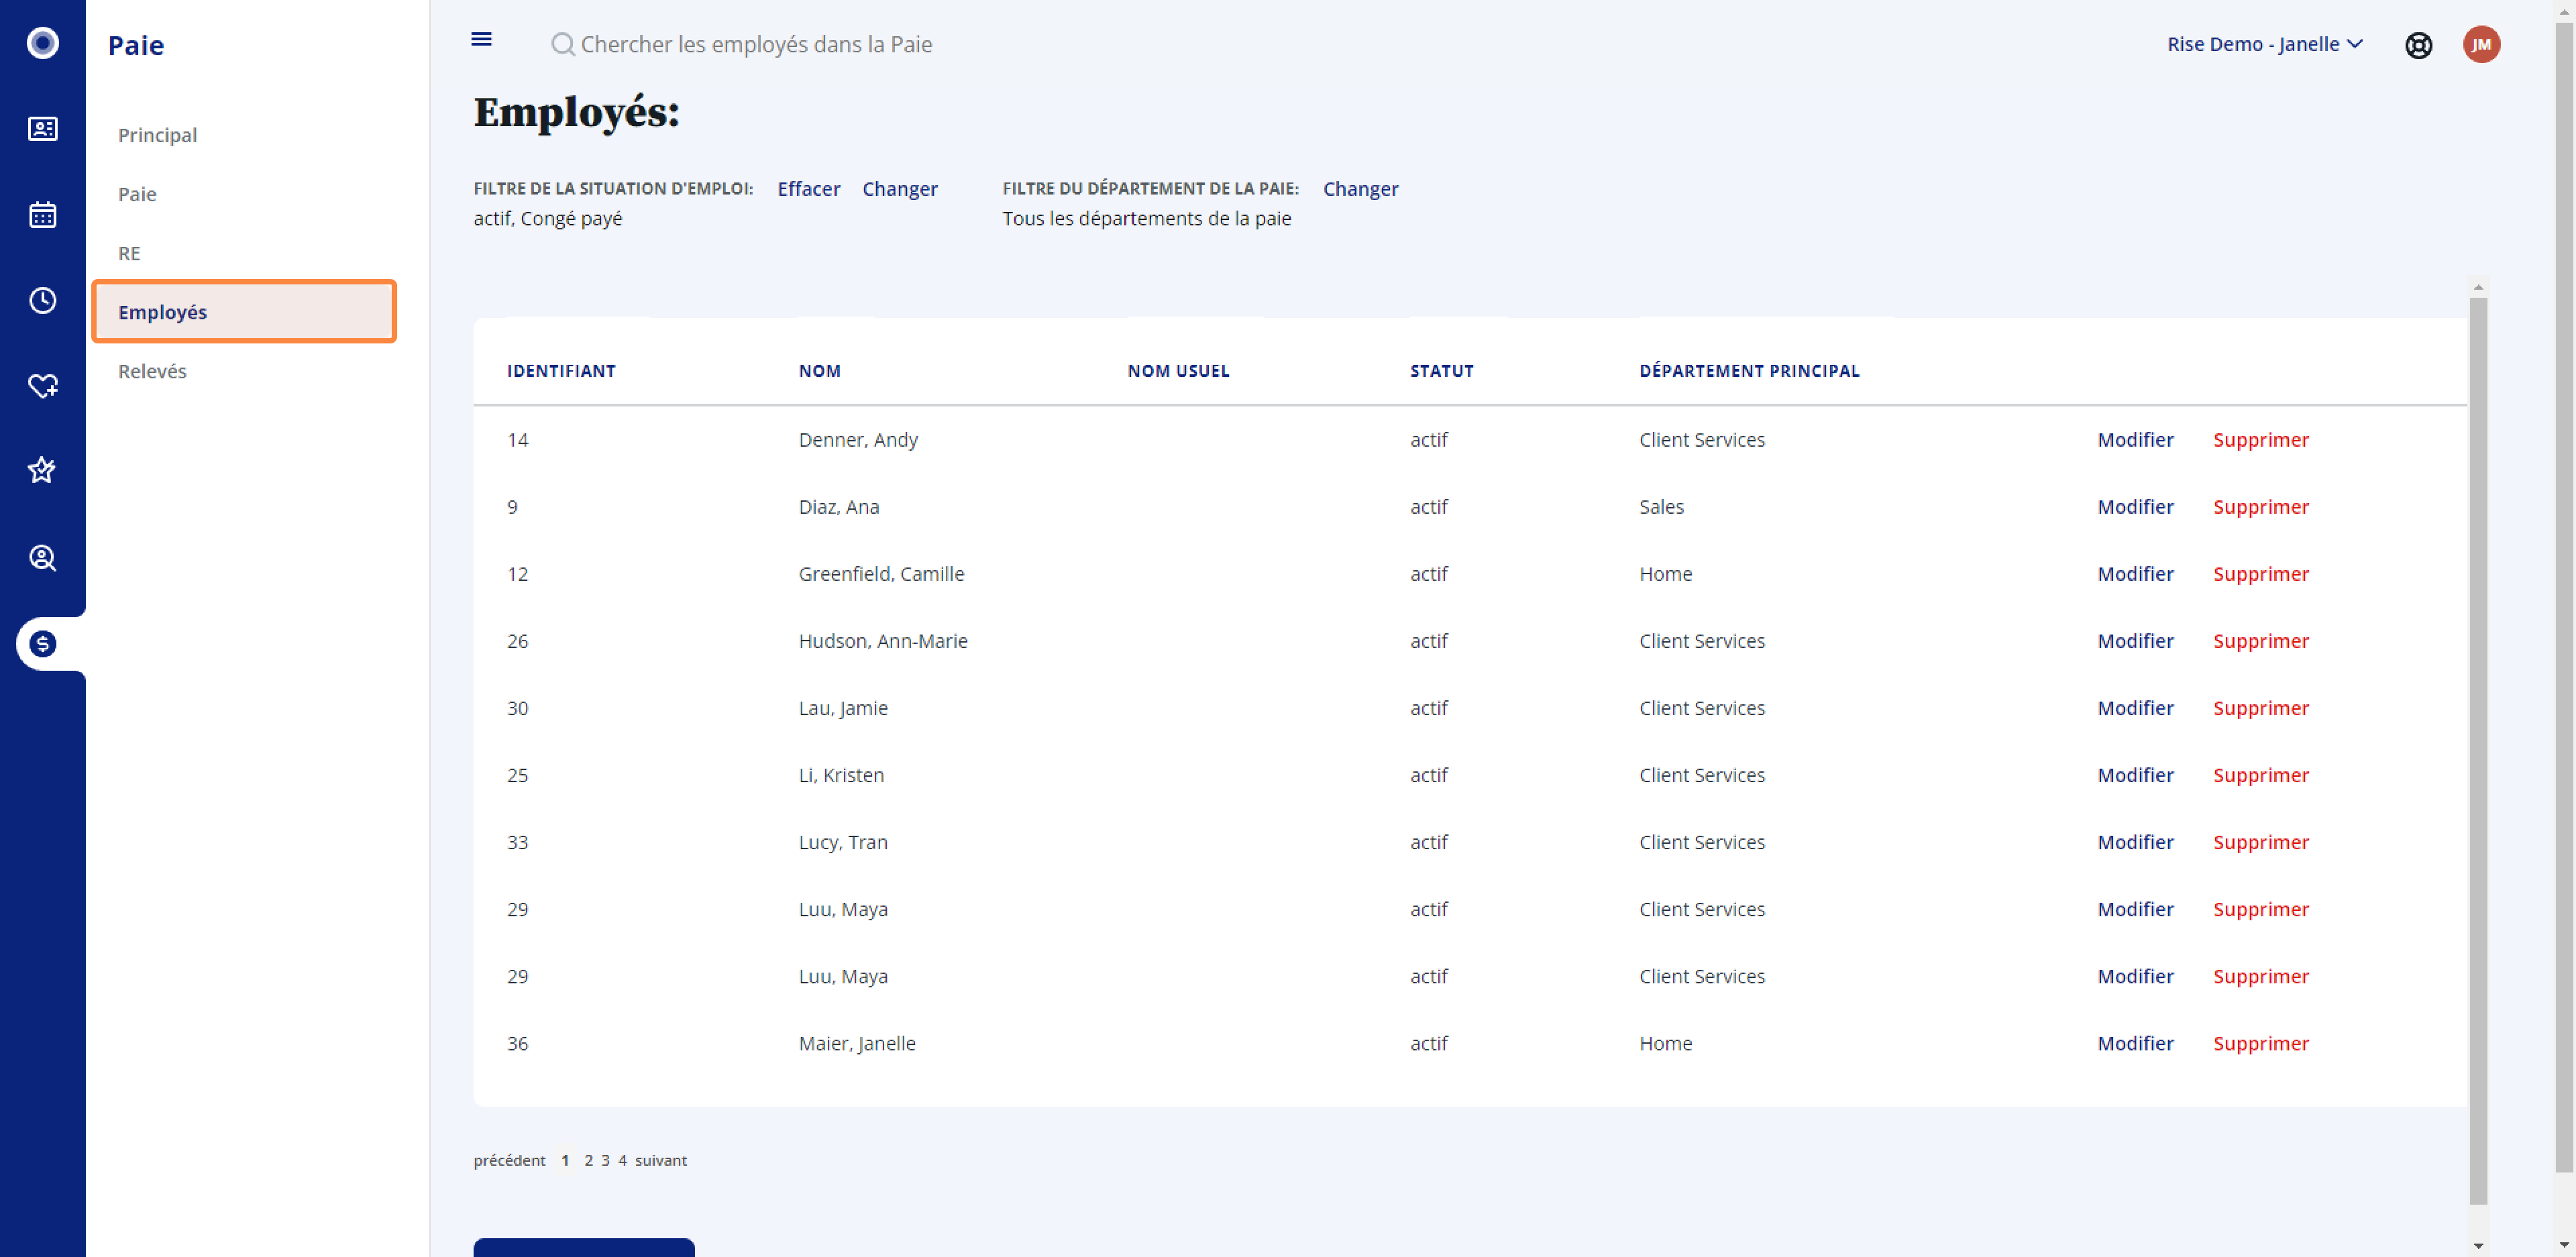Screen dimensions: 2576x1257
Task: Open the star icon in sidebar
Action: tap(42, 470)
